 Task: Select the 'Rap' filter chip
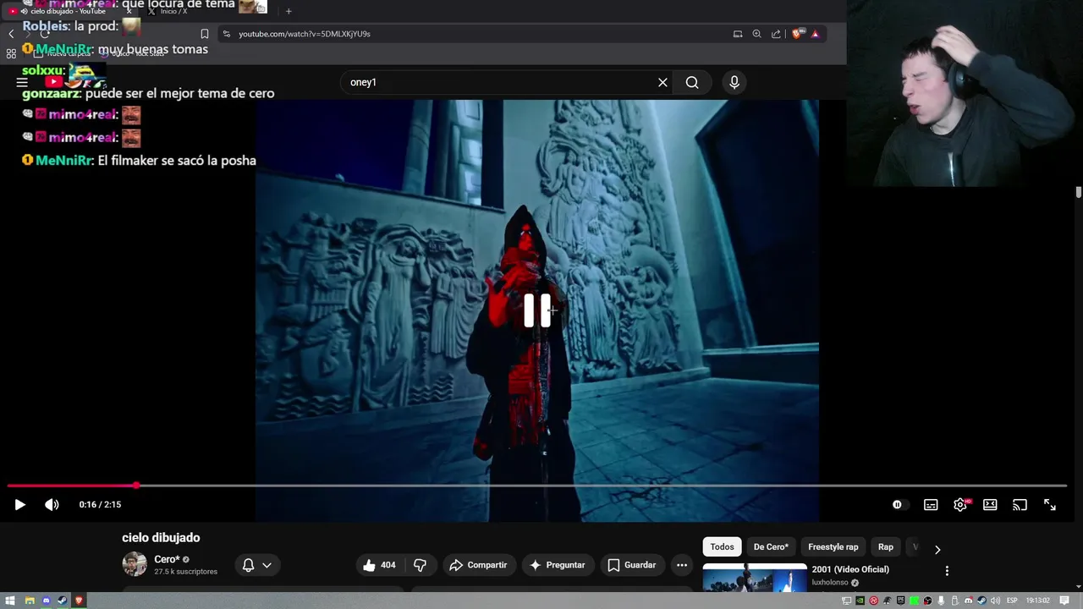(x=885, y=546)
